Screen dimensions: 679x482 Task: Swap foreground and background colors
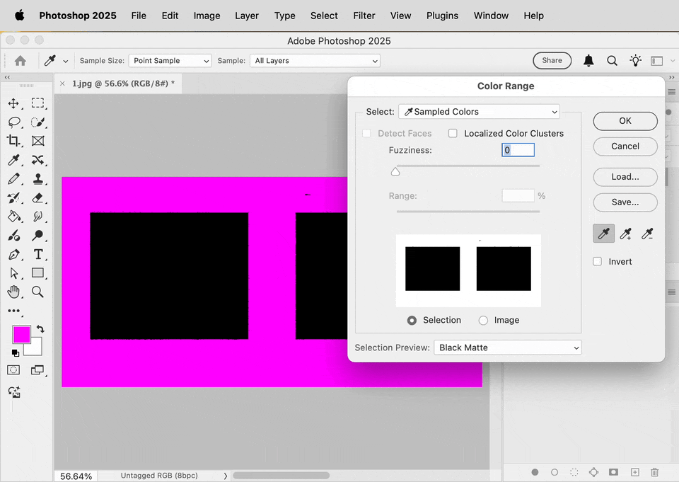40,329
